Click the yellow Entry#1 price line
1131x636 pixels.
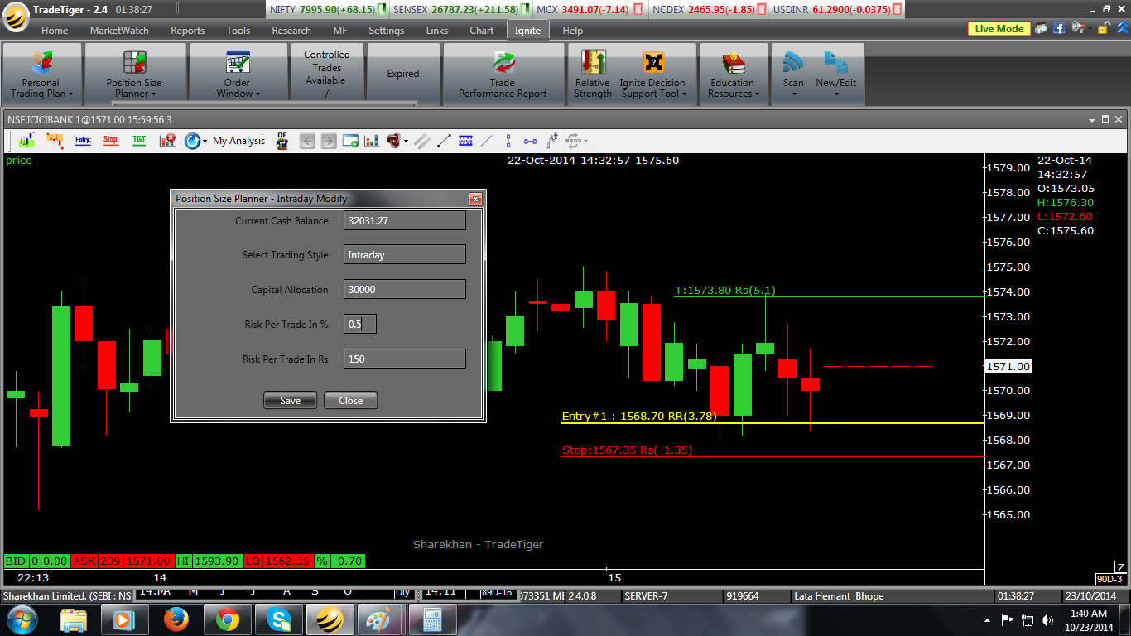coord(772,422)
